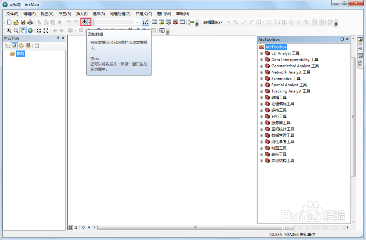366x240 pixels.
Task: Click Fixed Zoom In icon
Action: (39, 31)
